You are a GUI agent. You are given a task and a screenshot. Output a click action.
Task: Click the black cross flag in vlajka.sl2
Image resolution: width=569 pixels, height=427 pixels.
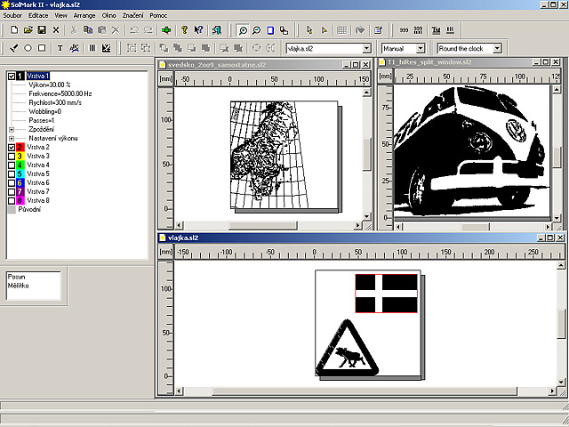tap(386, 294)
